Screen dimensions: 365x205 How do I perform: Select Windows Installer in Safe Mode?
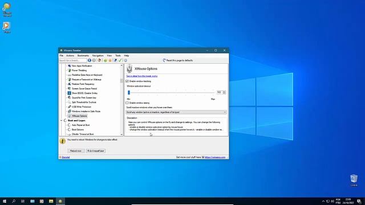coord(86,112)
